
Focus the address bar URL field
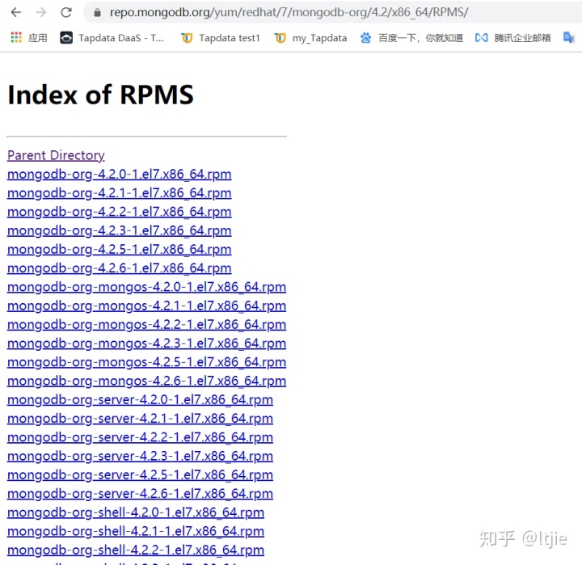click(332, 13)
